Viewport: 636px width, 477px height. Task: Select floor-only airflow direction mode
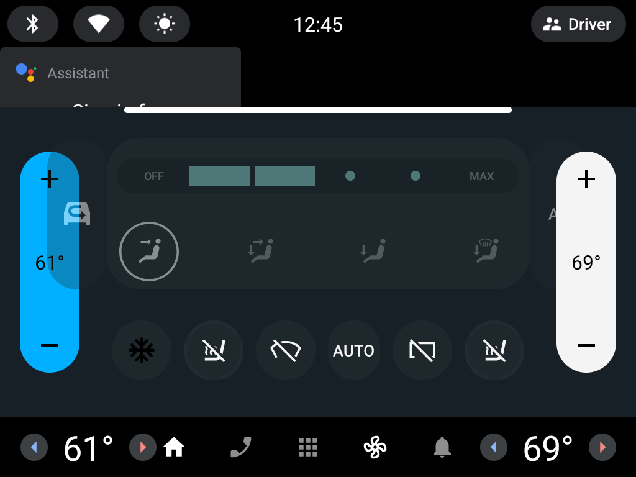pos(373,251)
